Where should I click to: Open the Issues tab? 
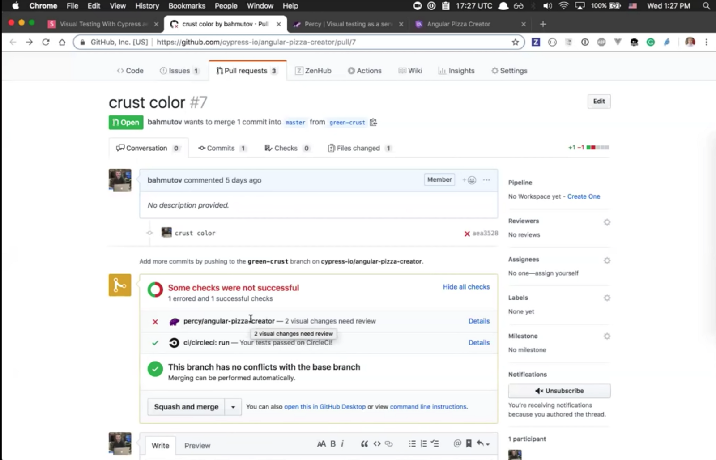(x=179, y=71)
